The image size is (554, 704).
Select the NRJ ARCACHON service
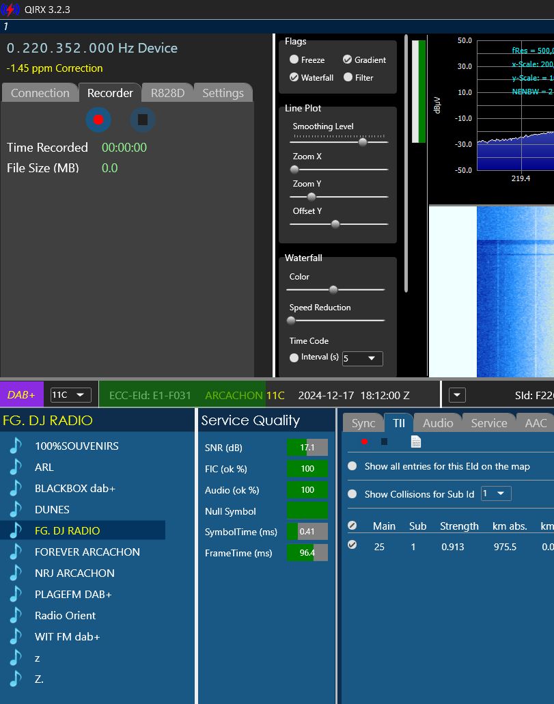[74, 573]
